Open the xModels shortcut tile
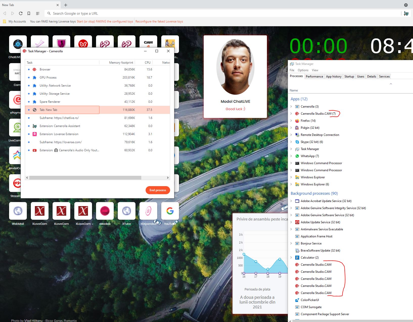 [x=105, y=211]
